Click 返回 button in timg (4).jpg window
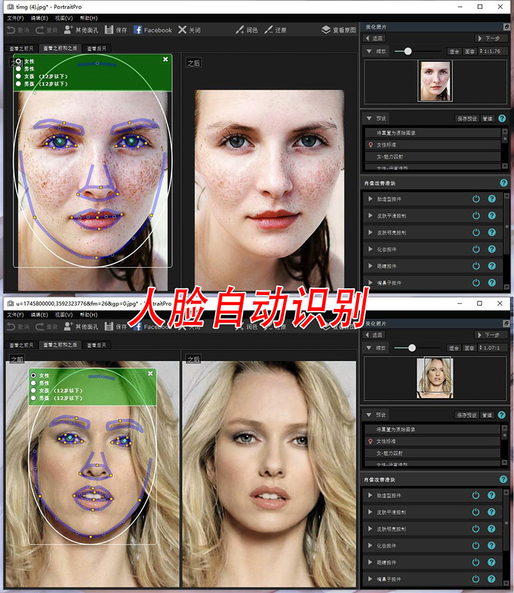This screenshot has height=593, width=514. pyautogui.click(x=374, y=38)
